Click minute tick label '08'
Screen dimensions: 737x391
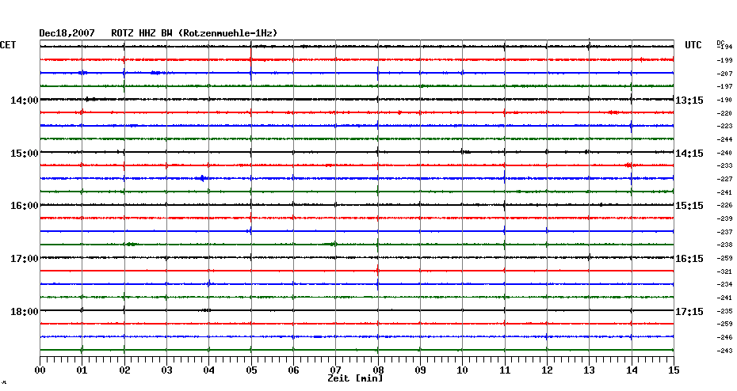tap(378, 370)
